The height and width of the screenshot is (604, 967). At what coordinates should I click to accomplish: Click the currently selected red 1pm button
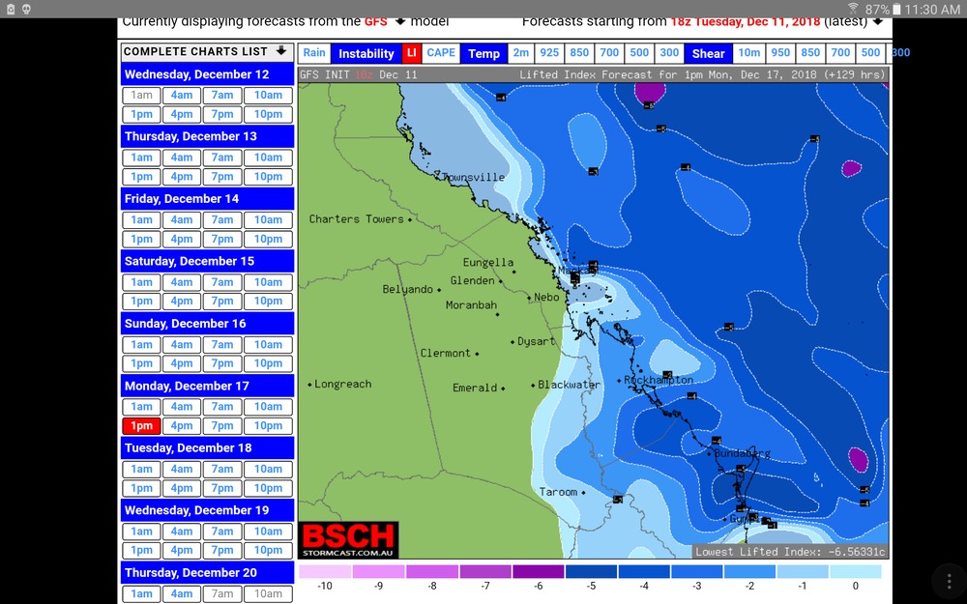[x=142, y=426]
